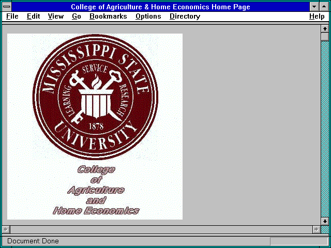The image size is (331, 248).
Task: Click the status bar progress indicator box
Action: coord(299,241)
